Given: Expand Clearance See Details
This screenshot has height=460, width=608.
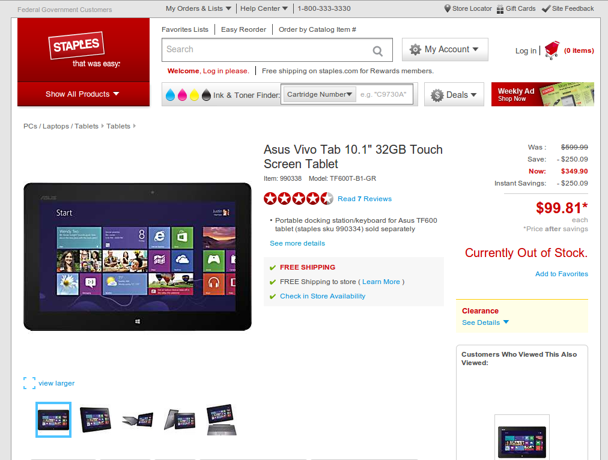Looking at the screenshot, I should pyautogui.click(x=485, y=322).
